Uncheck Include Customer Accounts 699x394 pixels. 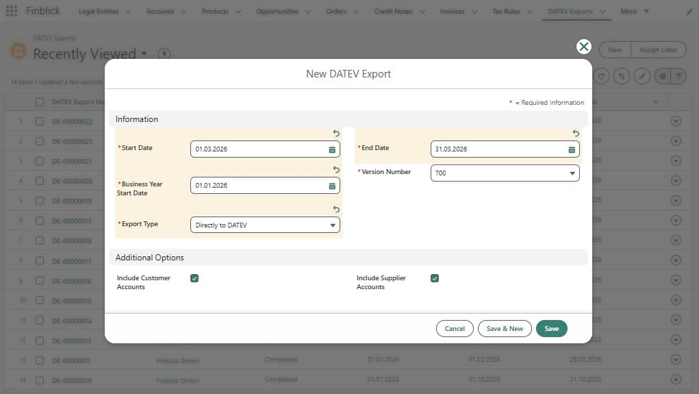pos(194,278)
